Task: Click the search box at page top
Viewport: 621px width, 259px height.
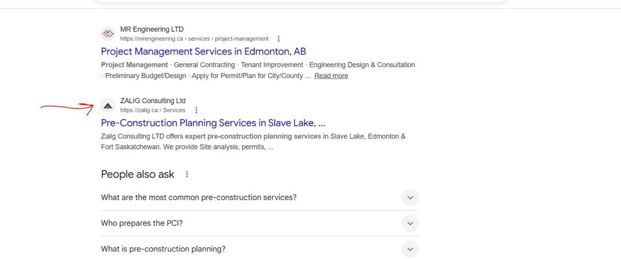Action: coord(300,2)
